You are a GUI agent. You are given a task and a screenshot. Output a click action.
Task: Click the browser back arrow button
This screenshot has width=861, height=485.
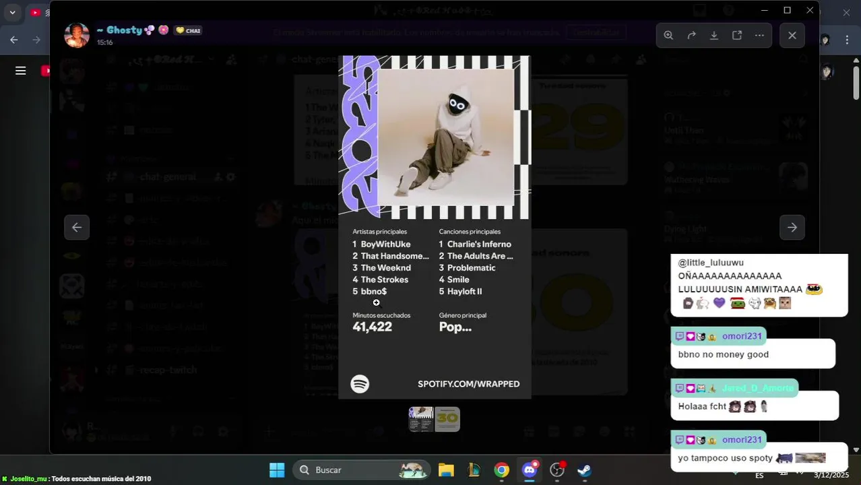(14, 40)
